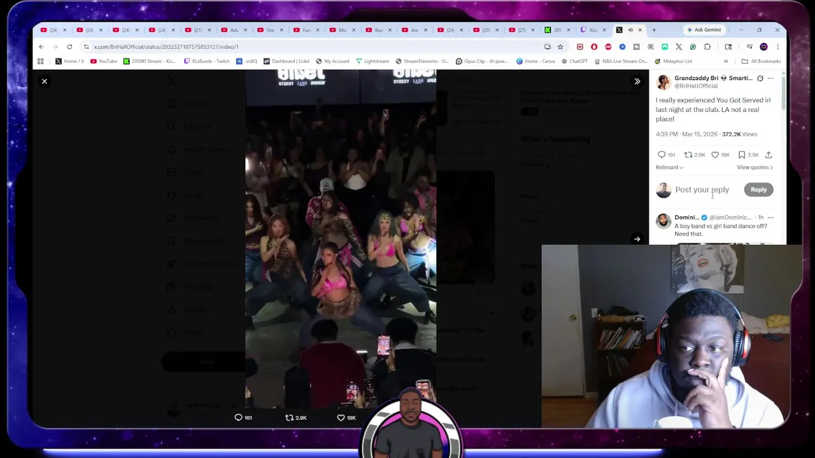
Task: Click Ask Gemini button
Action: pos(704,30)
